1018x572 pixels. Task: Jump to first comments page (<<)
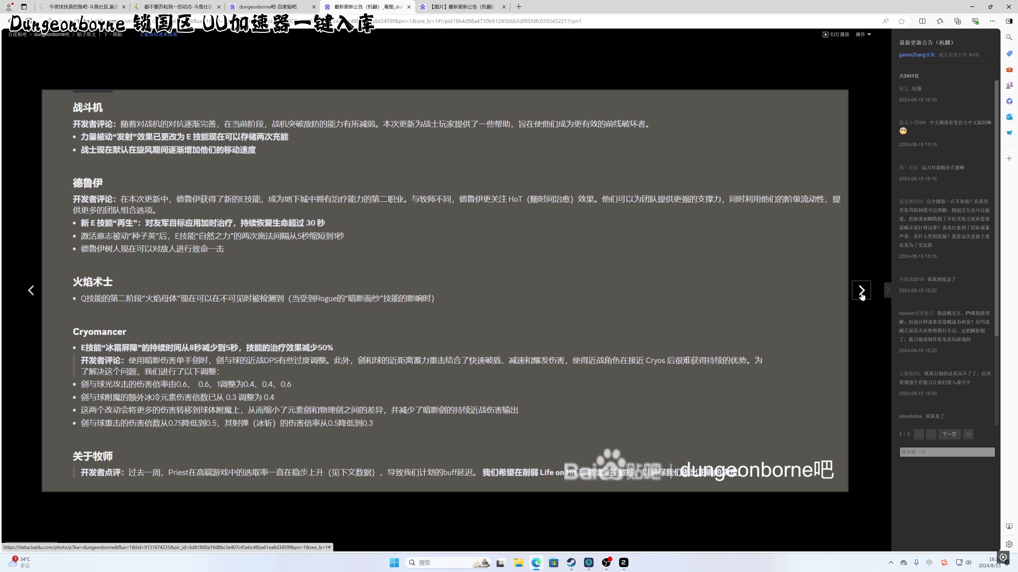(919, 434)
